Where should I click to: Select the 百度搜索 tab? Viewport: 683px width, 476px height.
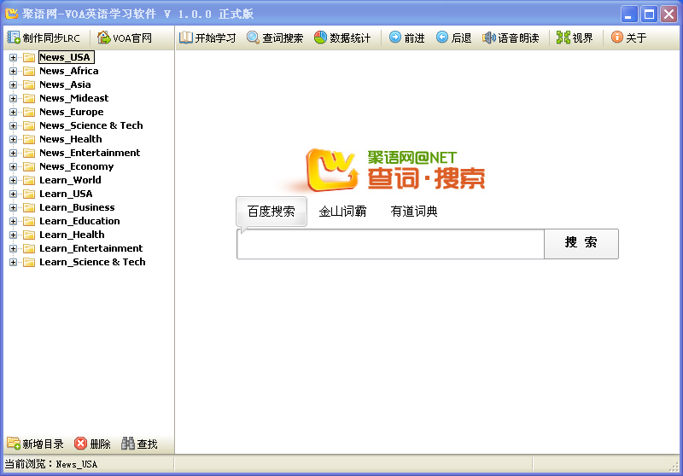pyautogui.click(x=271, y=212)
